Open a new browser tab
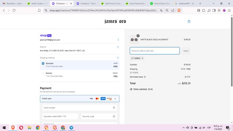 point(200,3)
